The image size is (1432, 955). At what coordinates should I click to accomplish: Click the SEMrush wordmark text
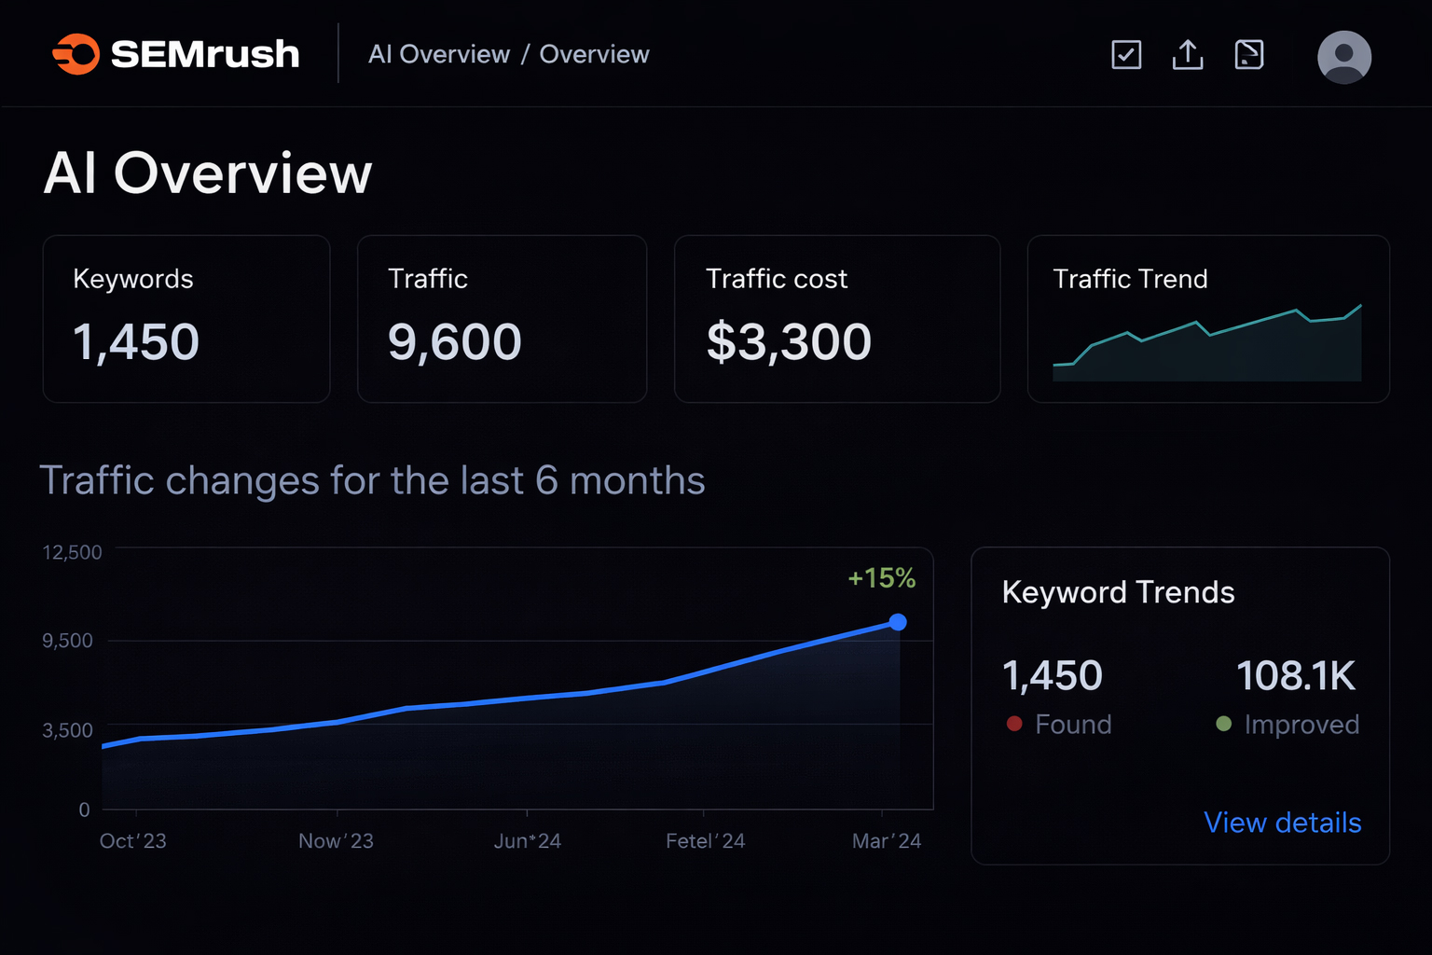point(205,54)
